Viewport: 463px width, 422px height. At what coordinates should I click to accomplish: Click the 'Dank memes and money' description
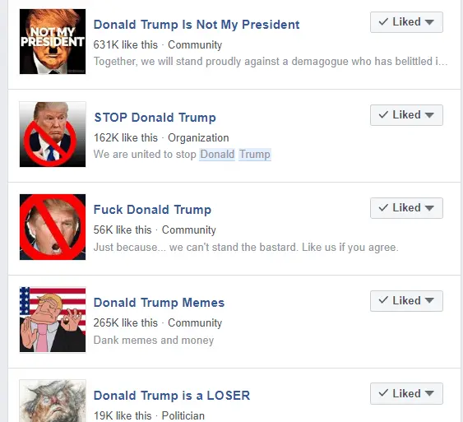tap(154, 341)
